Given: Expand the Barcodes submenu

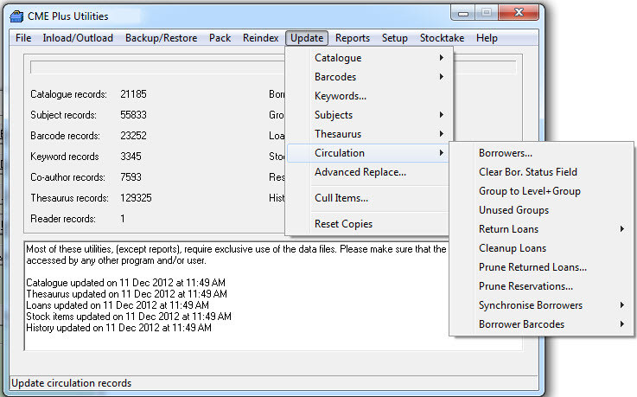Looking at the screenshot, I should 369,77.
